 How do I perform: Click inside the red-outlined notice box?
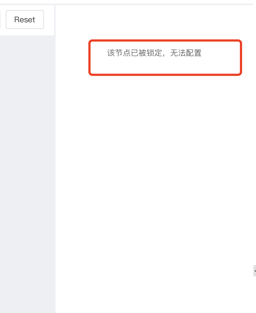click(165, 58)
